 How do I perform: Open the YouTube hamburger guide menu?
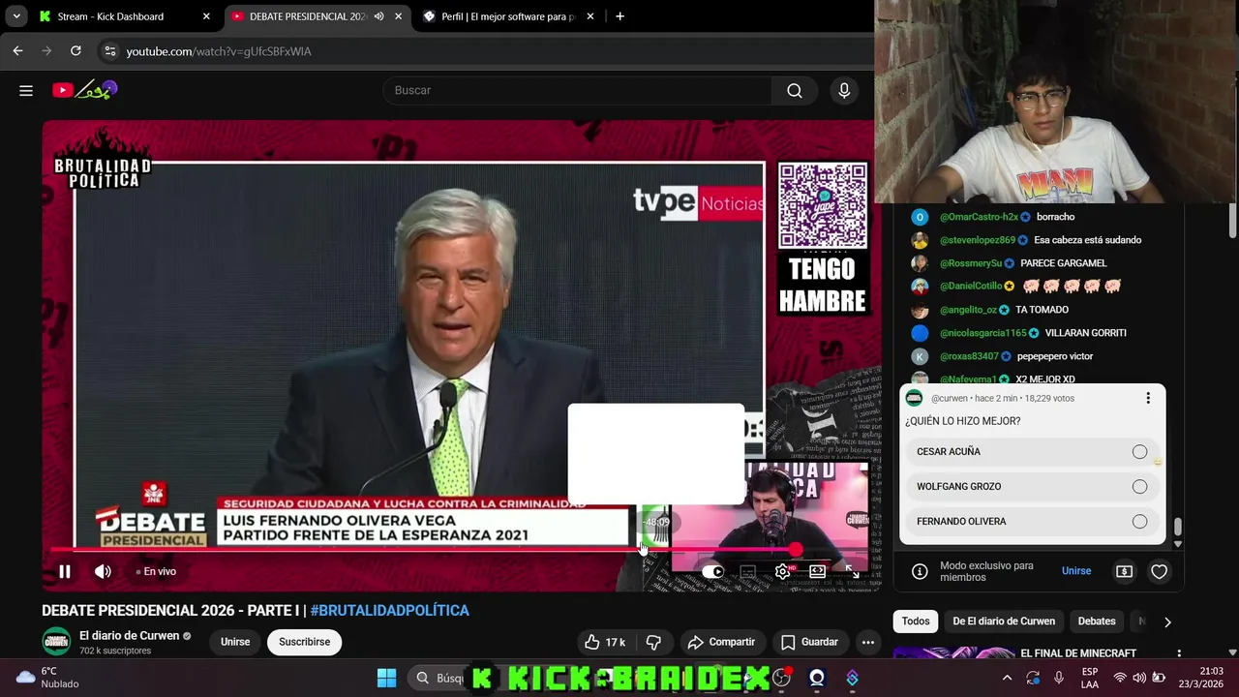click(26, 90)
